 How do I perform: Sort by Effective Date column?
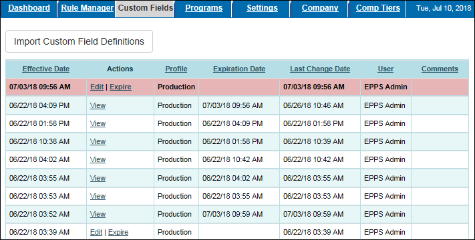[x=46, y=69]
